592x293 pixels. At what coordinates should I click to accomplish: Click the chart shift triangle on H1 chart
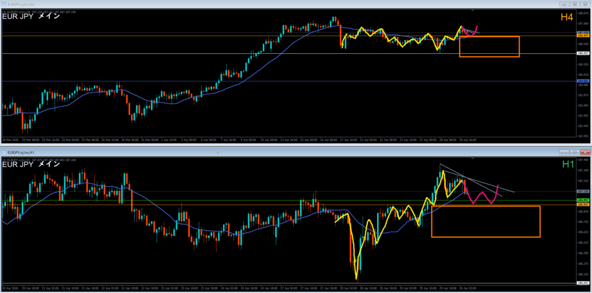tap(473, 158)
